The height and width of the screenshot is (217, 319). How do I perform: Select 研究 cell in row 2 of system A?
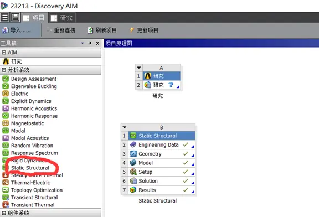pyautogui.click(x=162, y=85)
